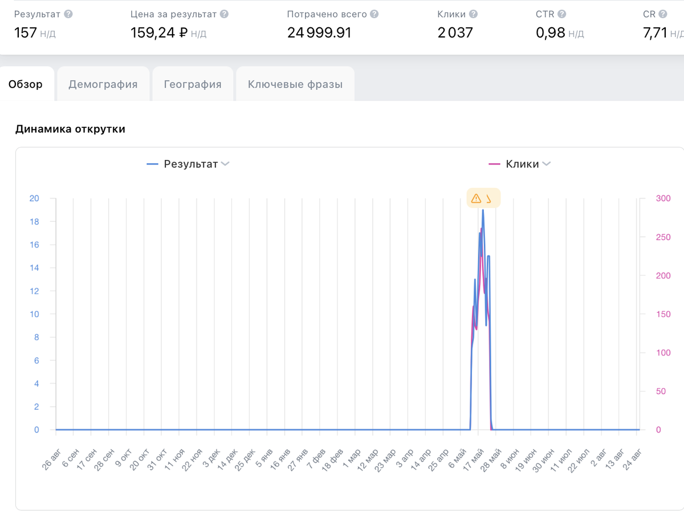Click help icon beside Цена за результат

point(224,14)
